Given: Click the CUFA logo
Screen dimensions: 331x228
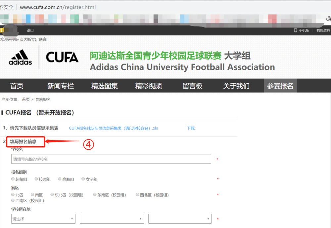Looking at the screenshot, I should (x=62, y=57).
